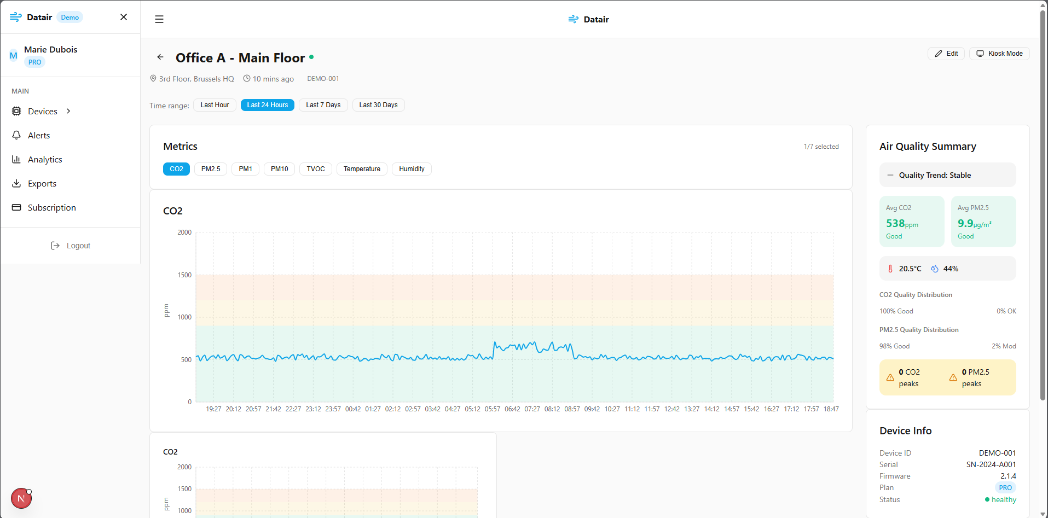The image size is (1048, 518).
Task: Click the Datair logo icon in top header
Action: pos(574,19)
